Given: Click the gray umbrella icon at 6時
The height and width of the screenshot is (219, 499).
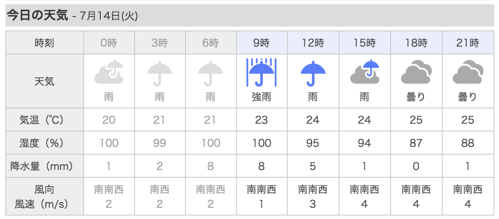Looking at the screenshot, I should [x=211, y=74].
